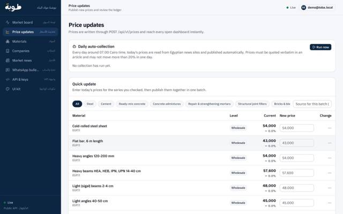Open the WhatsApp bulletin sidebar icon
The image size is (343, 214).
pos(8,70)
